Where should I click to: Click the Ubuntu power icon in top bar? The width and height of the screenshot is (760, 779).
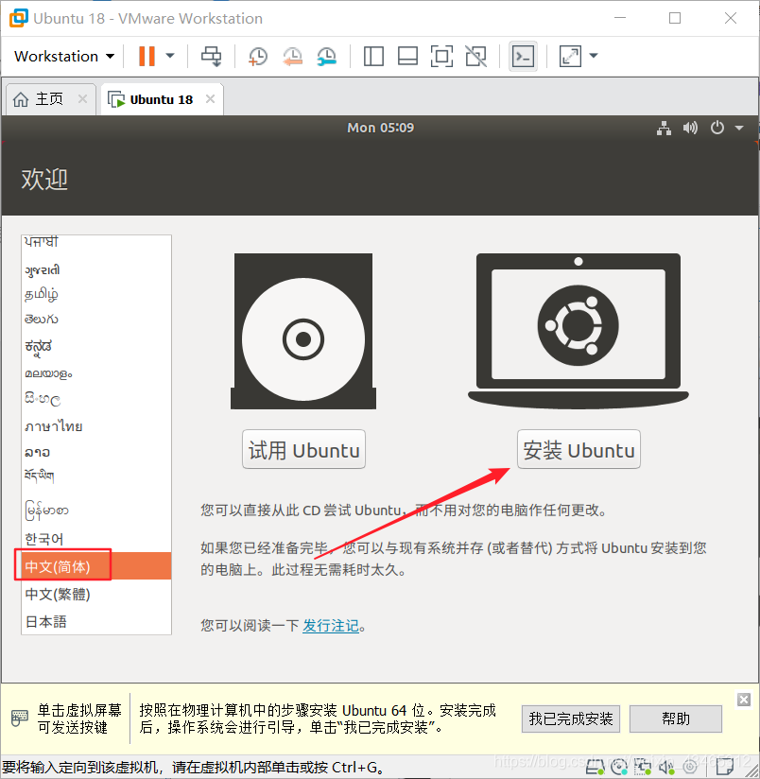coord(717,128)
